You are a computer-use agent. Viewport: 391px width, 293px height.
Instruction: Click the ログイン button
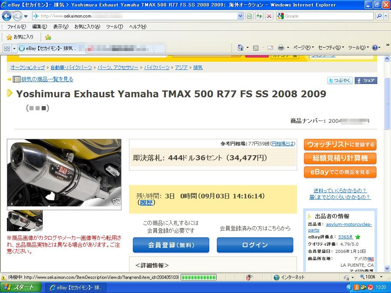(255, 245)
